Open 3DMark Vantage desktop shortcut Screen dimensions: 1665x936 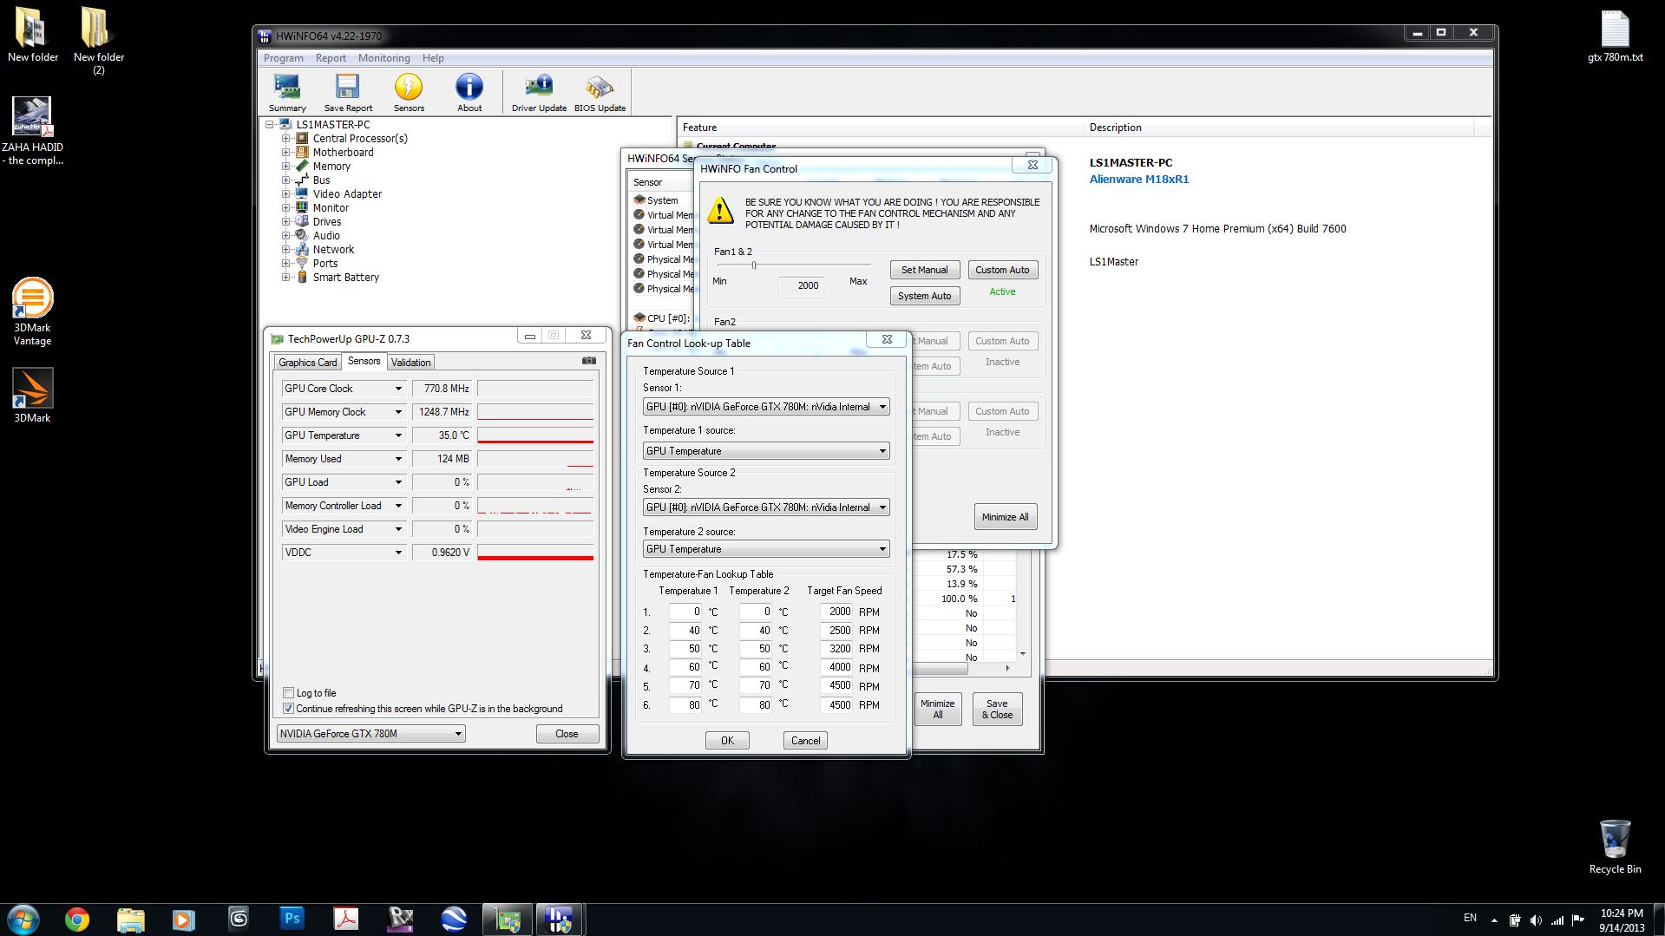point(32,311)
